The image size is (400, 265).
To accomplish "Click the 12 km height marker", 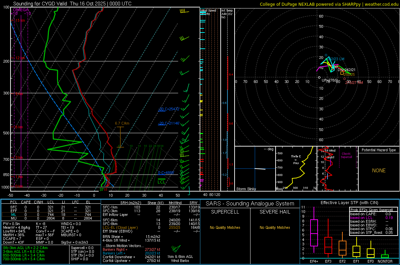I will tap(20, 58).
